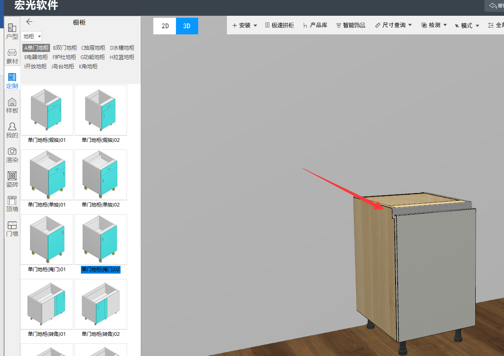Switch to the 3D view
Viewport: 504px width, 356px height.
(187, 26)
